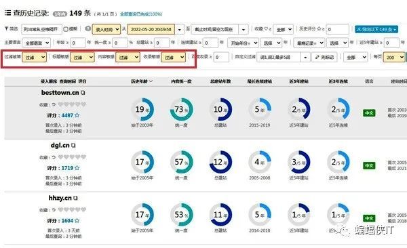Click the last heart for dgl.cn

(83, 157)
